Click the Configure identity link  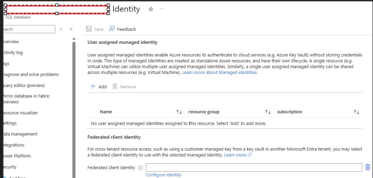[163, 175]
